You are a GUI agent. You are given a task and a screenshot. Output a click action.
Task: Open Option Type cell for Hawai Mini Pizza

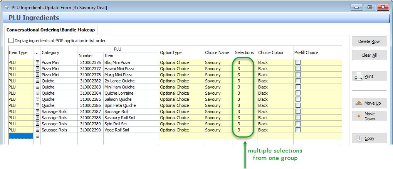[181, 69]
